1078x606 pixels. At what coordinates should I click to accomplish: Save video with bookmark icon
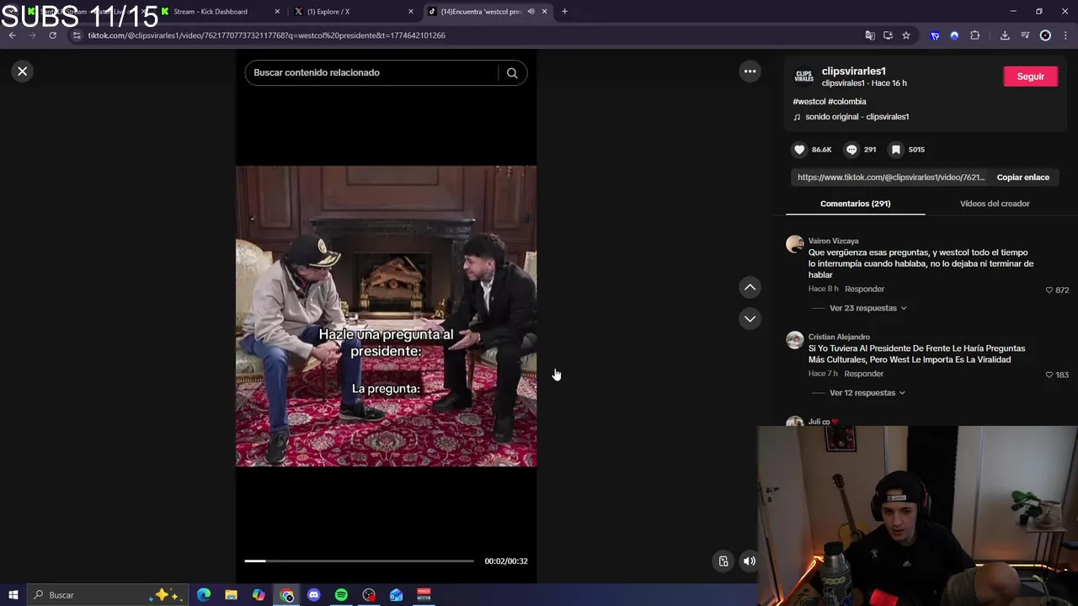click(896, 149)
